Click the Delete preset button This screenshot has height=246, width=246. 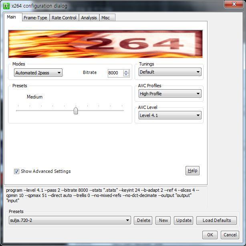click(x=143, y=220)
